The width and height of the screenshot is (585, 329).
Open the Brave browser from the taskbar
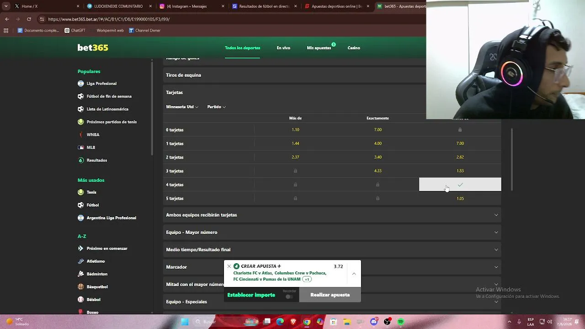pos(293,322)
